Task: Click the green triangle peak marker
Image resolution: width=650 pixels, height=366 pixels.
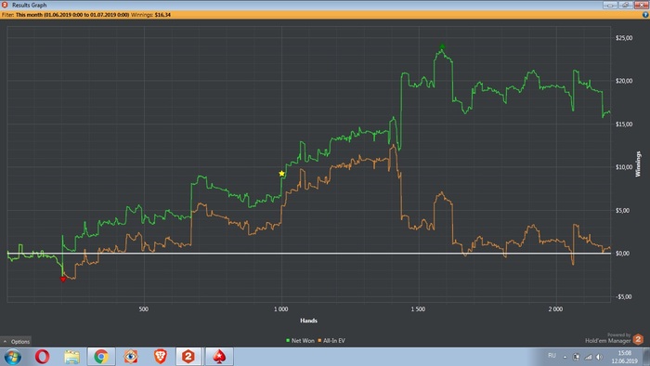Action: [x=442, y=46]
